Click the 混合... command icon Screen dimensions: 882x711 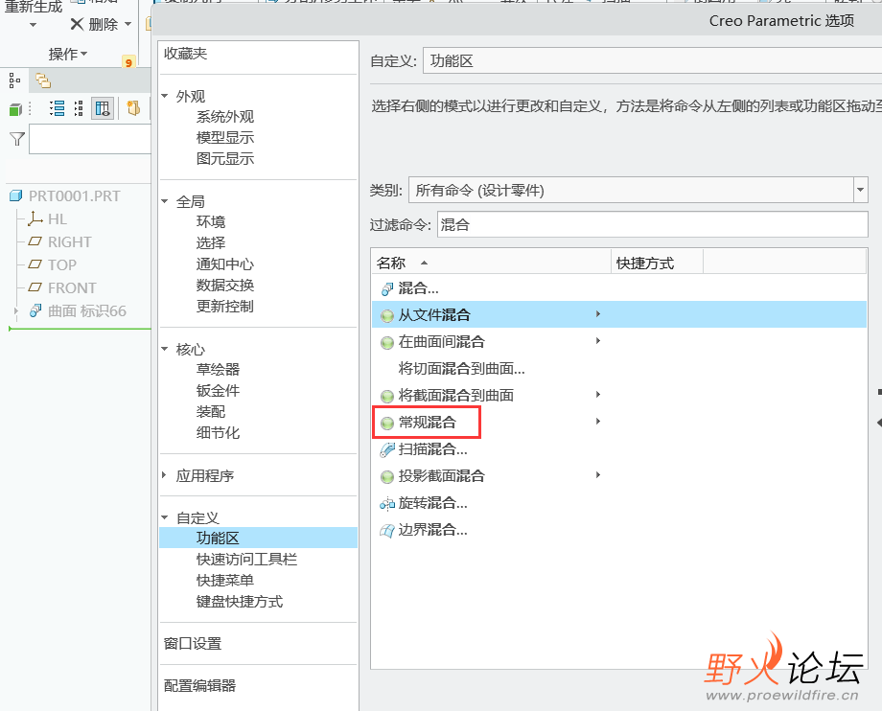(x=387, y=288)
